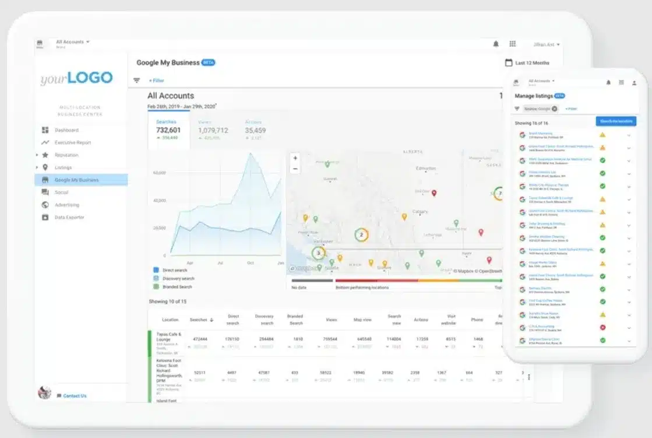Open Contact Us at the bottom left
Screen dimensions: 652x438
pyautogui.click(x=75, y=395)
